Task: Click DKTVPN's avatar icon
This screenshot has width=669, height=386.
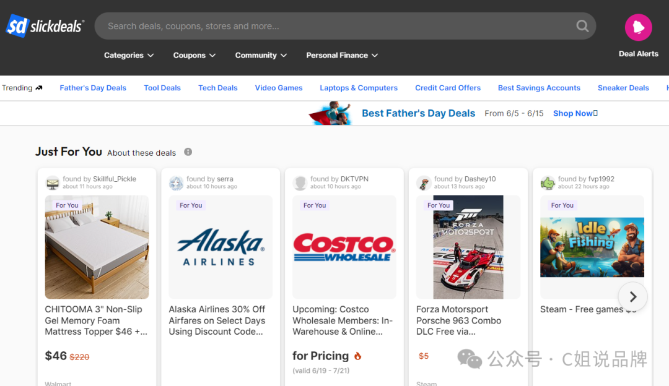Action: [x=300, y=183]
